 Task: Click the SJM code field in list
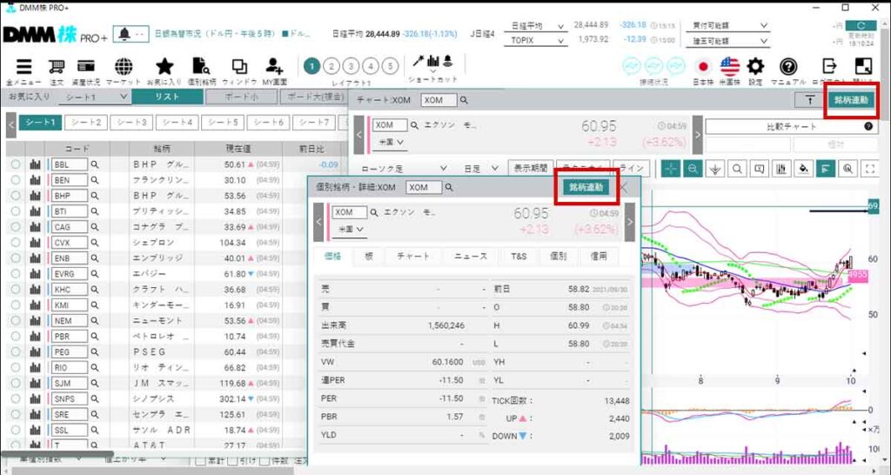70,384
